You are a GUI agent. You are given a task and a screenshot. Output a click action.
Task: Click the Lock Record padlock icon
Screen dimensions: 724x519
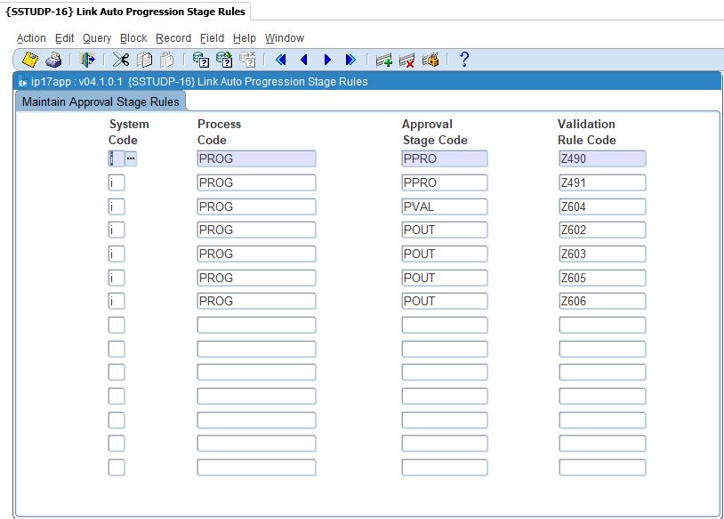[x=430, y=60]
